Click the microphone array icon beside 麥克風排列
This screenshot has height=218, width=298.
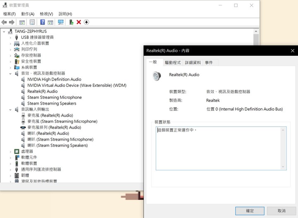pyautogui.click(x=23, y=127)
